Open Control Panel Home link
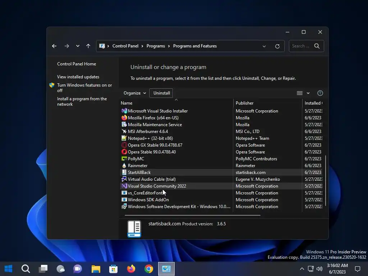Image resolution: width=368 pixels, height=276 pixels. click(x=77, y=64)
